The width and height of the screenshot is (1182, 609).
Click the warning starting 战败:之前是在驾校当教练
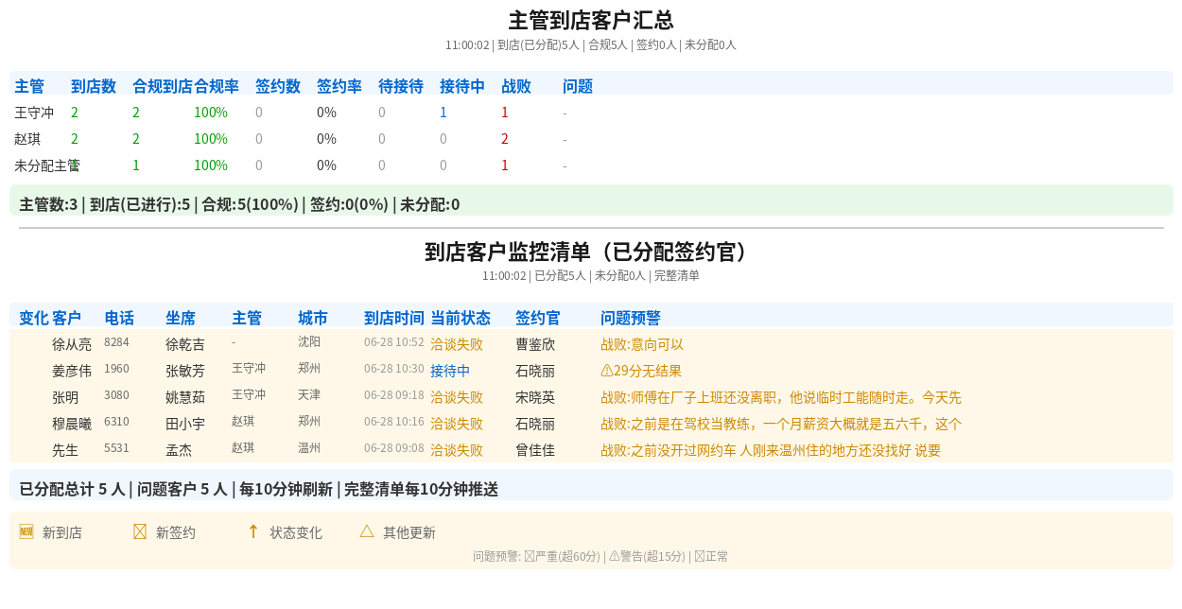pyautogui.click(x=781, y=424)
